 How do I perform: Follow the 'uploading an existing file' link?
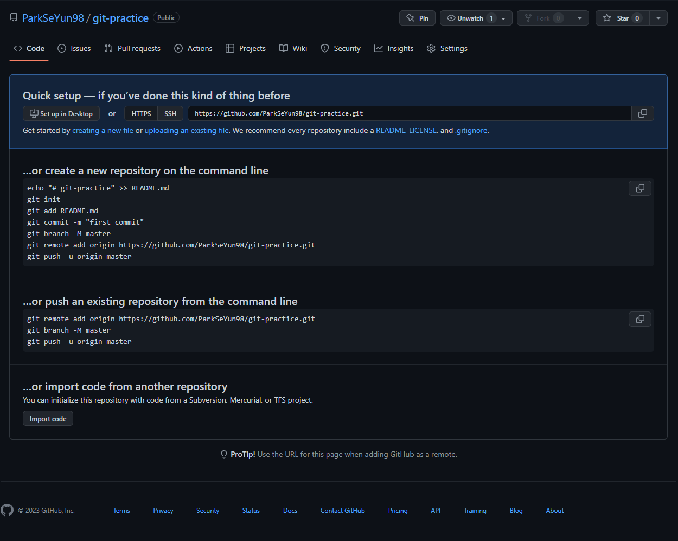187,130
